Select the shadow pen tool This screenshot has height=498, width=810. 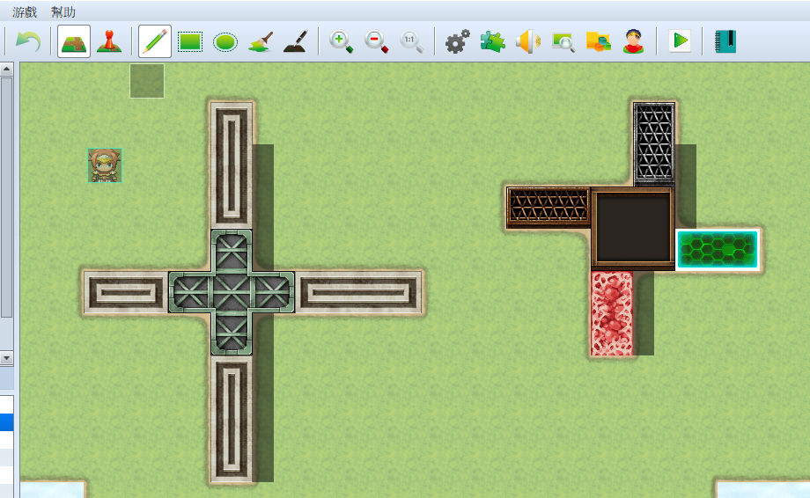(296, 41)
